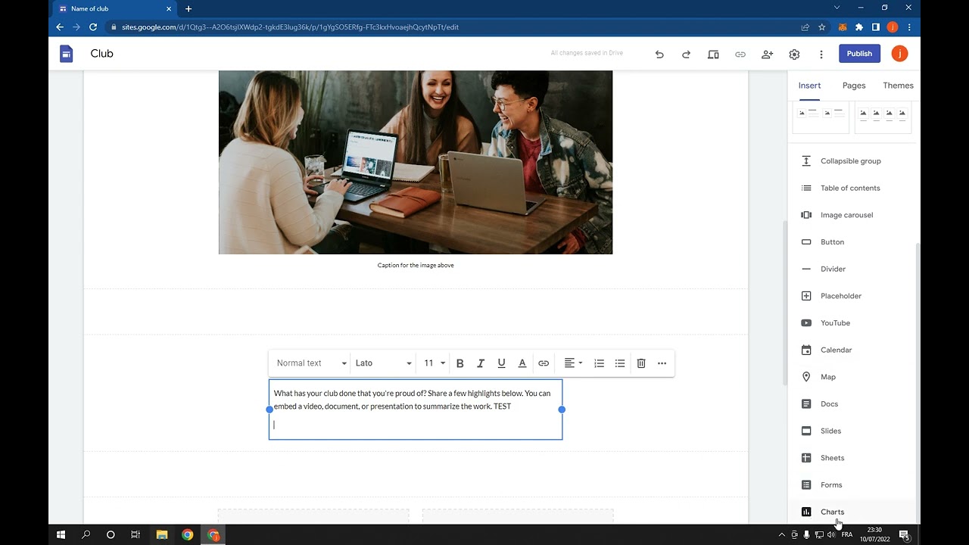
Task: Click the Google Sites home logo
Action: pyautogui.click(x=67, y=54)
